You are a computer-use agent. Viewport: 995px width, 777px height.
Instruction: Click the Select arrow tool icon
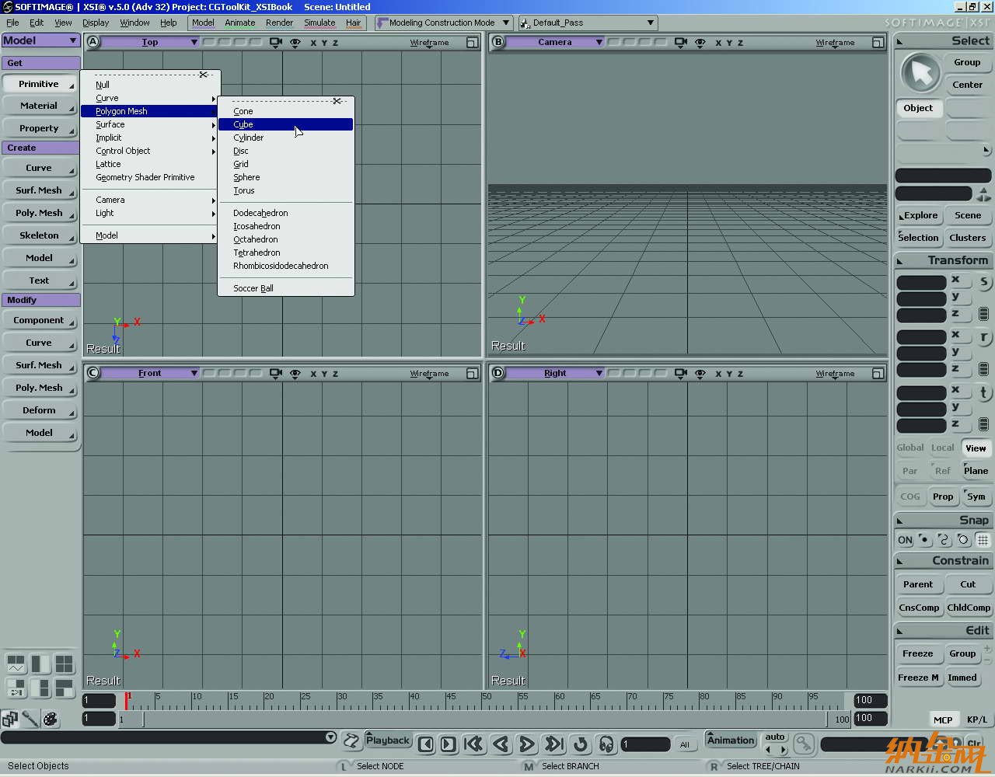click(x=920, y=74)
